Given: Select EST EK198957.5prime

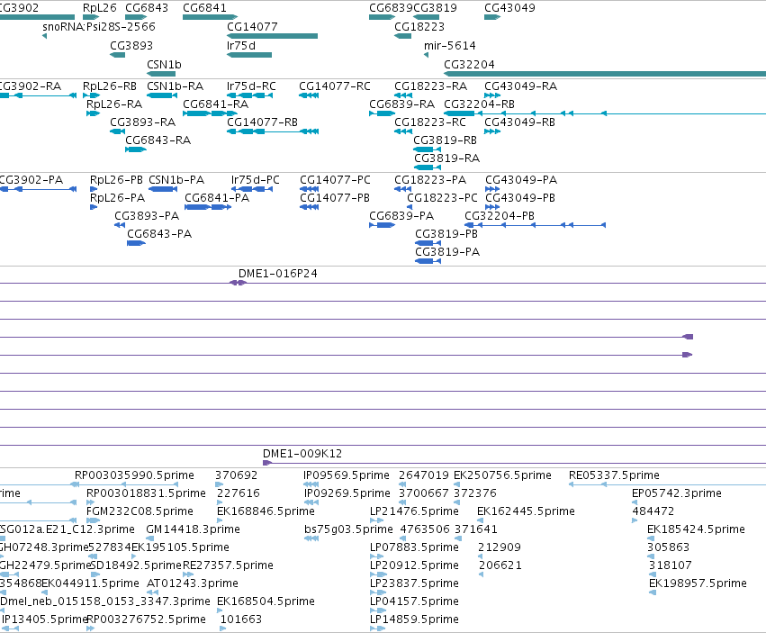Looking at the screenshot, I should click(698, 584).
